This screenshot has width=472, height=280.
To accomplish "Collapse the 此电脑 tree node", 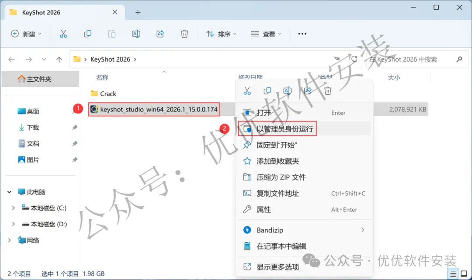I will click(9, 192).
